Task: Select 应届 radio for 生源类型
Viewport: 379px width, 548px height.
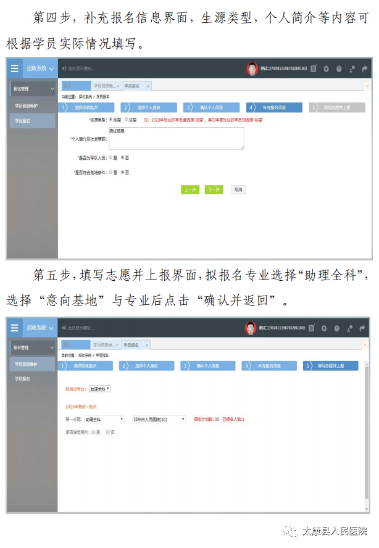Action: pyautogui.click(x=127, y=120)
